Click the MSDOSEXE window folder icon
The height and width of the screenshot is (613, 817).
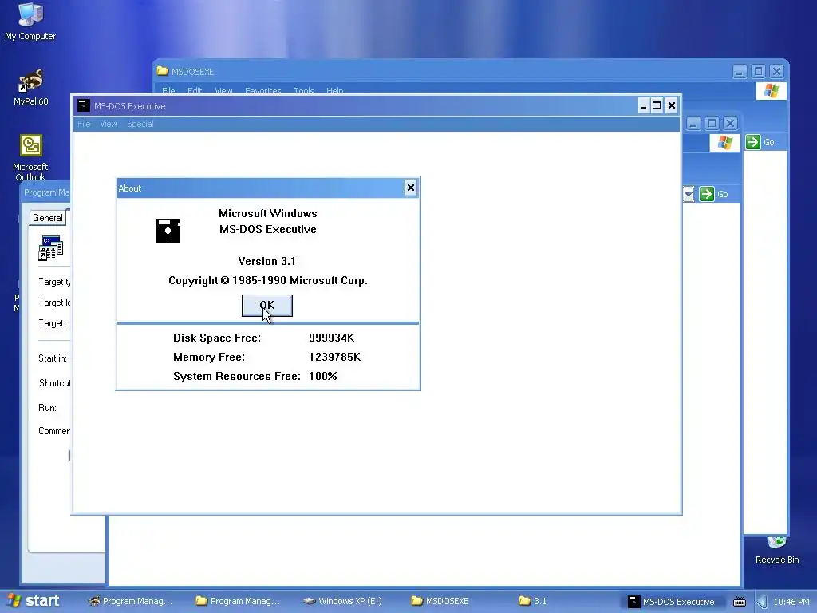[163, 71]
